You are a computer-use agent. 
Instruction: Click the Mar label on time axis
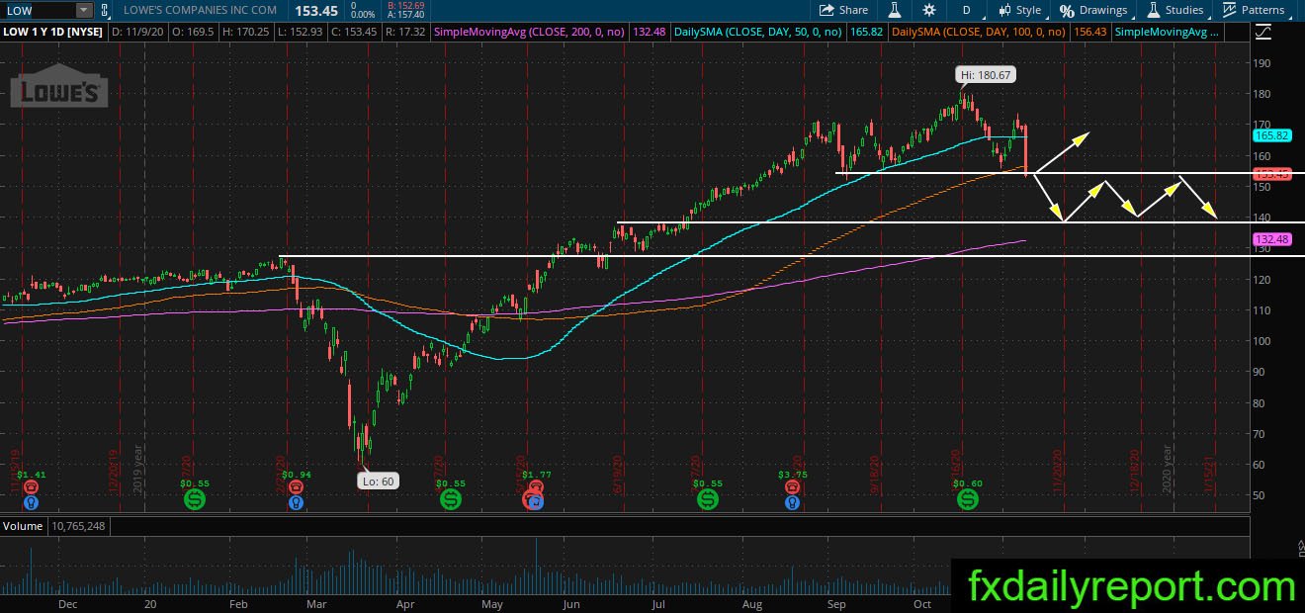pos(316,602)
